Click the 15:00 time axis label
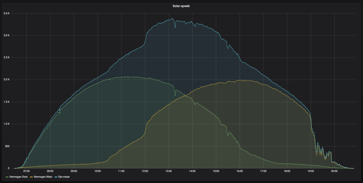Image resolution: width=363 pixels, height=183 pixels. [216, 171]
